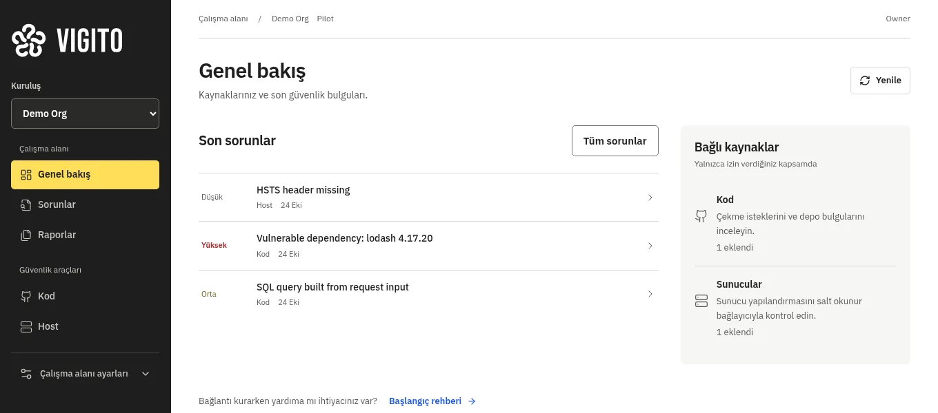Click the Raporlar documents icon
This screenshot has height=413, width=938.
(x=26, y=235)
